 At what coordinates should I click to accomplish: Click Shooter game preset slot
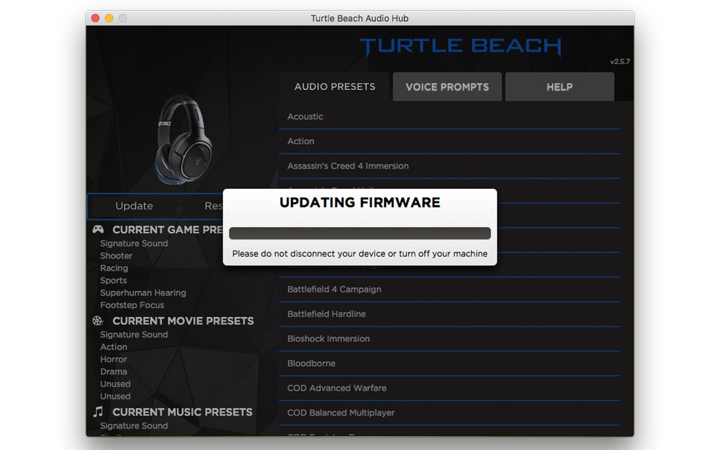pos(116,256)
